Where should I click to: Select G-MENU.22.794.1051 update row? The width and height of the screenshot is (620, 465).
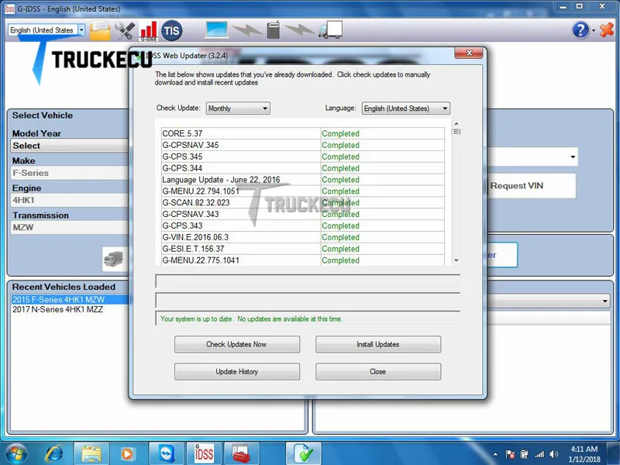pos(302,191)
